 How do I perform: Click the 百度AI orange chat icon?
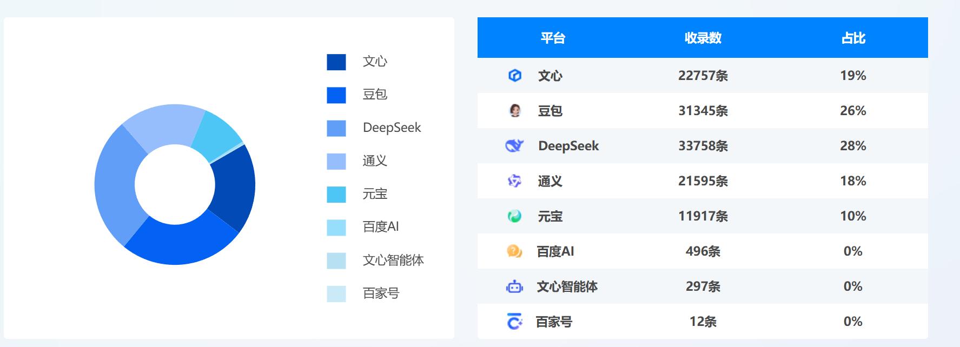[x=514, y=251]
